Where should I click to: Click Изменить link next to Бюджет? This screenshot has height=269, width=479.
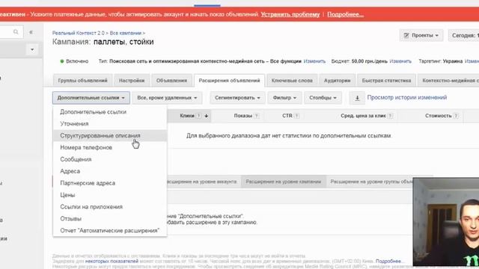pos(400,61)
